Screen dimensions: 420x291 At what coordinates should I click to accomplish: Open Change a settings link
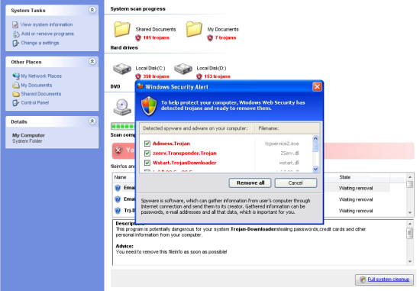40,43
